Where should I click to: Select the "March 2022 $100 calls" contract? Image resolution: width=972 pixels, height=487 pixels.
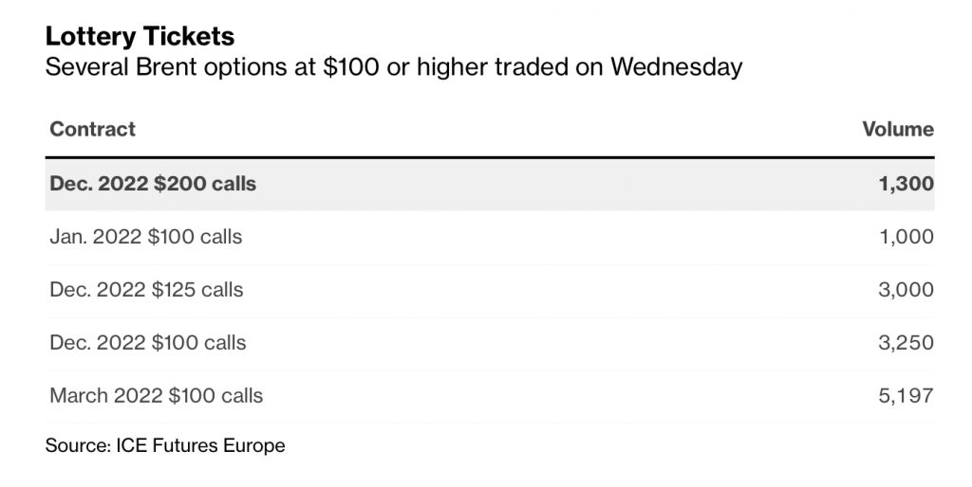click(156, 395)
